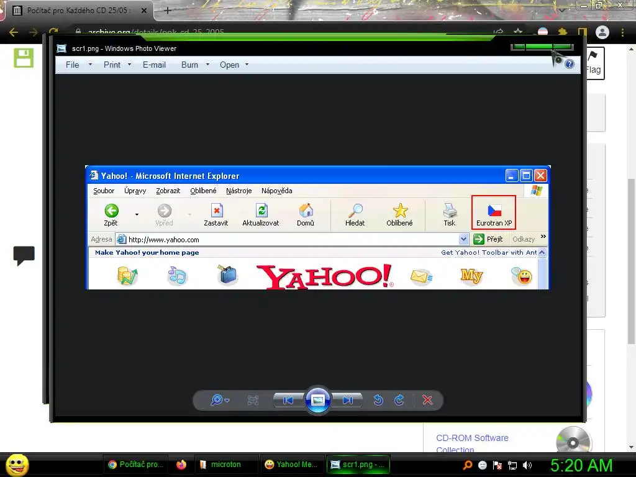Click the Flag button on archive.org page
The image size is (636, 477).
[594, 63]
